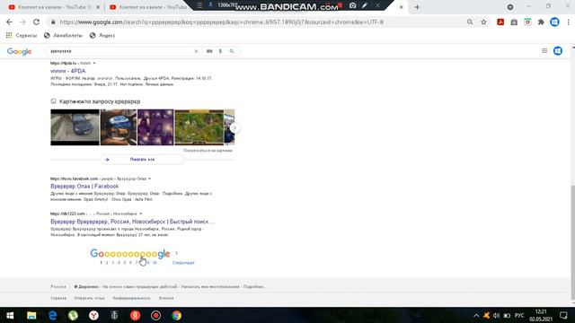Click the report images link under thumbnails
575x323 pixels.
tap(208, 151)
